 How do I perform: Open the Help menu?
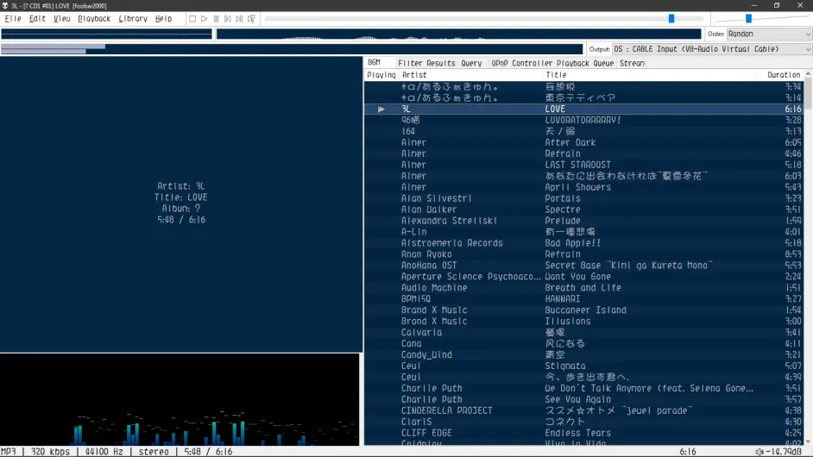pyautogui.click(x=163, y=19)
